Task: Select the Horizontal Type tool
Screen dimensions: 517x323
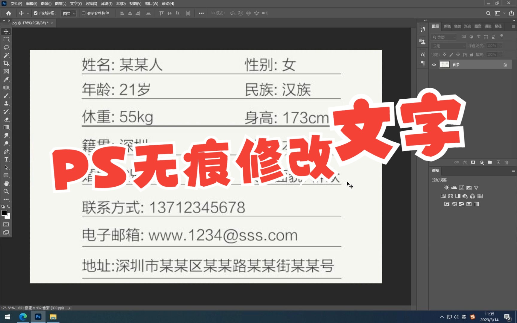Action: point(6,159)
